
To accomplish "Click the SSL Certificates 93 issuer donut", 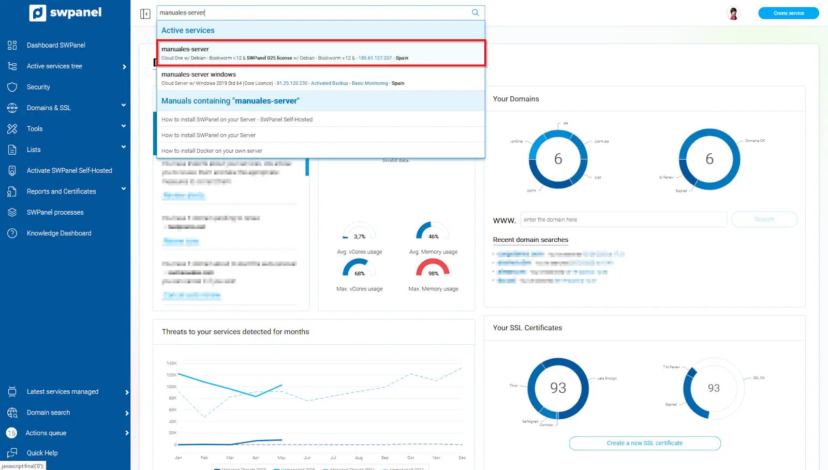I will click(558, 388).
